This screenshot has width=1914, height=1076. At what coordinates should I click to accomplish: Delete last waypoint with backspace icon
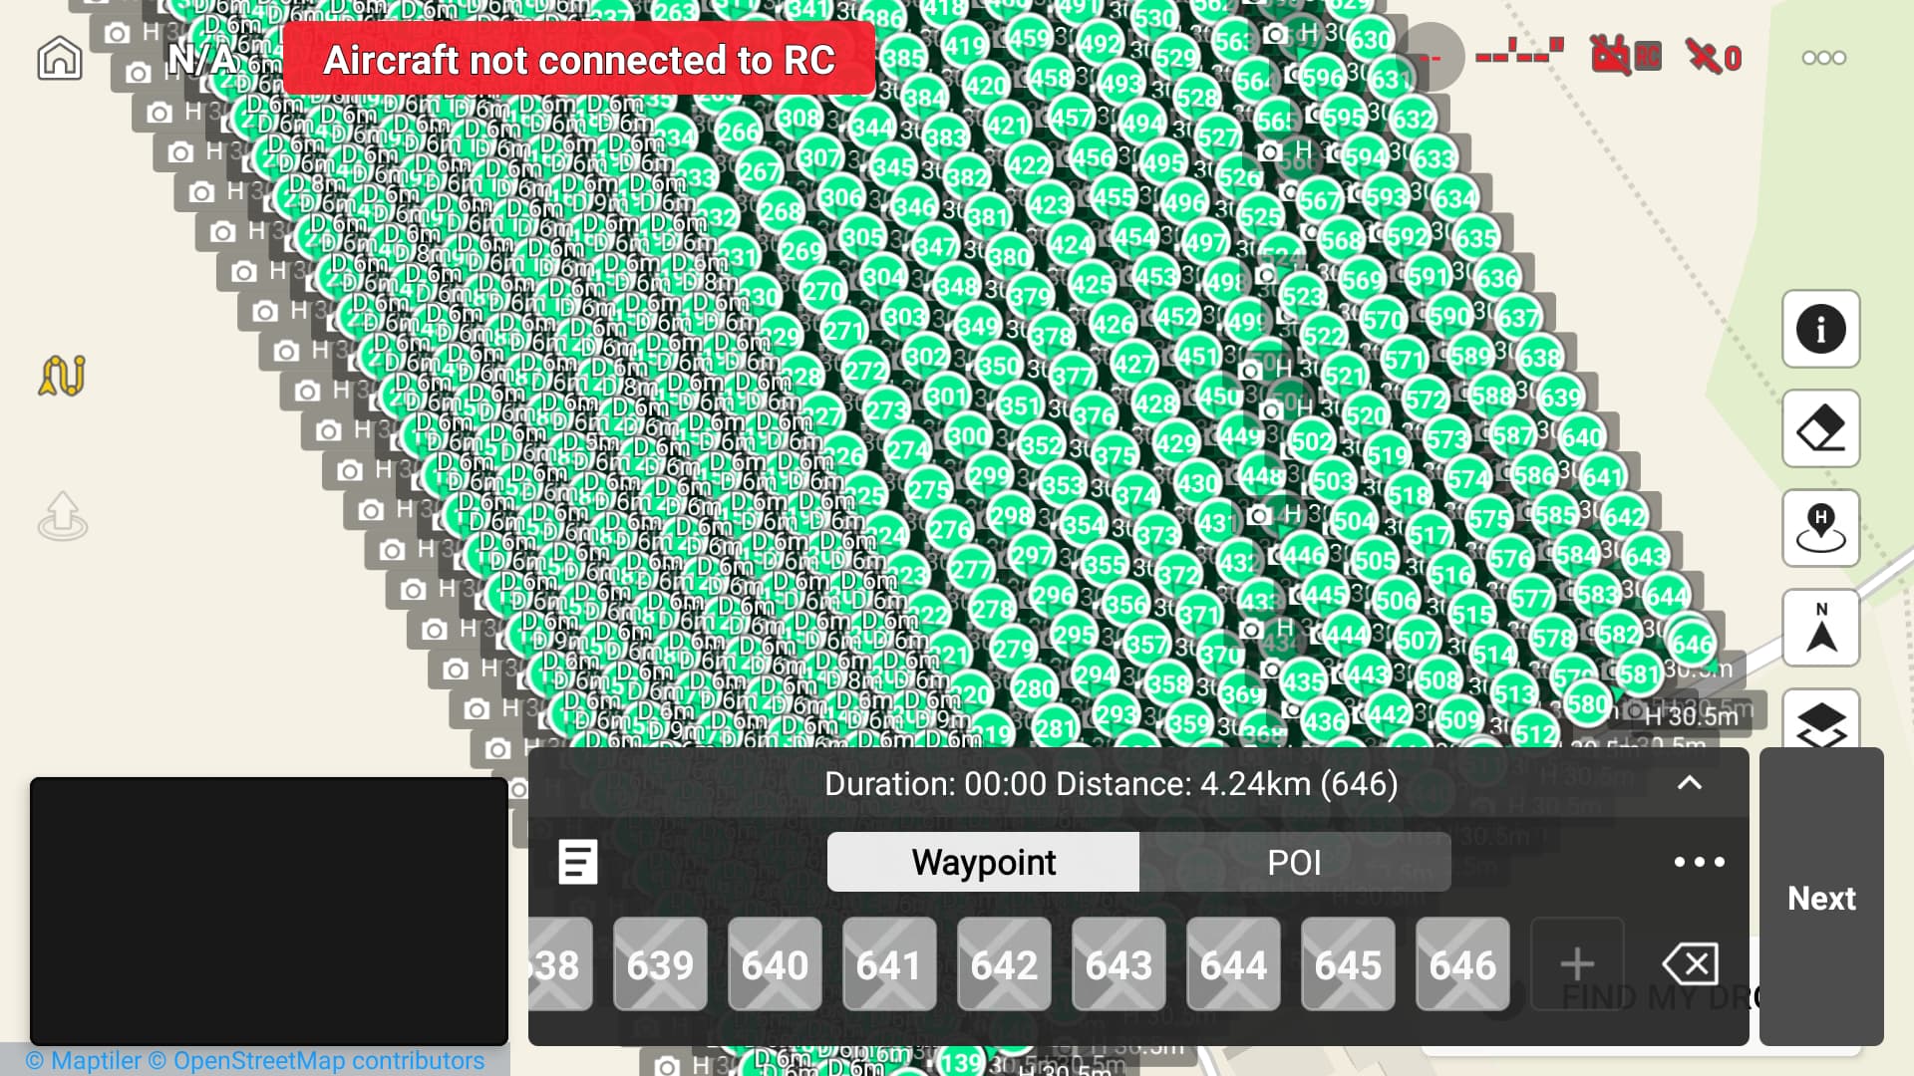tap(1691, 963)
